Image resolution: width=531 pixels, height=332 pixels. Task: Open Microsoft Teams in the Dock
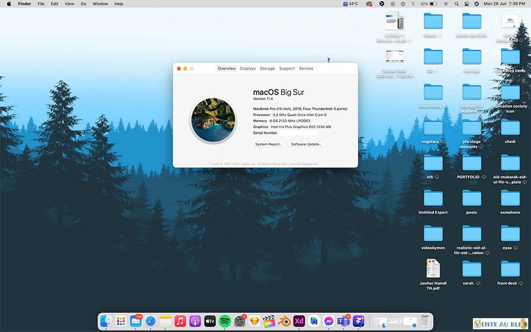point(343,321)
